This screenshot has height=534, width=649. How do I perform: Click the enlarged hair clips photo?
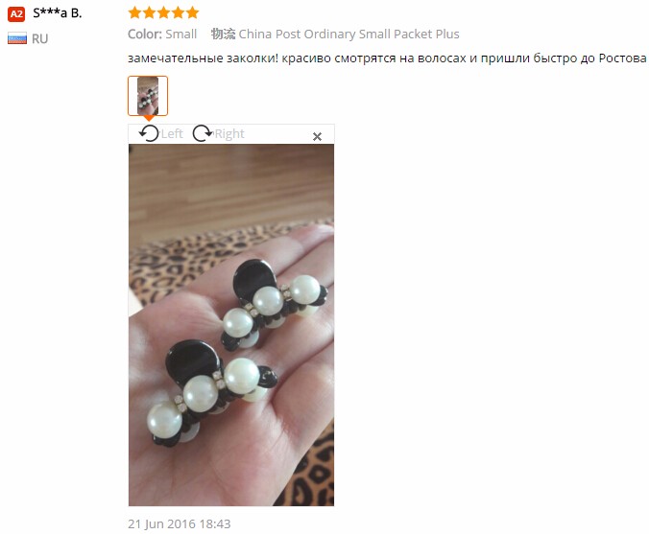231,325
